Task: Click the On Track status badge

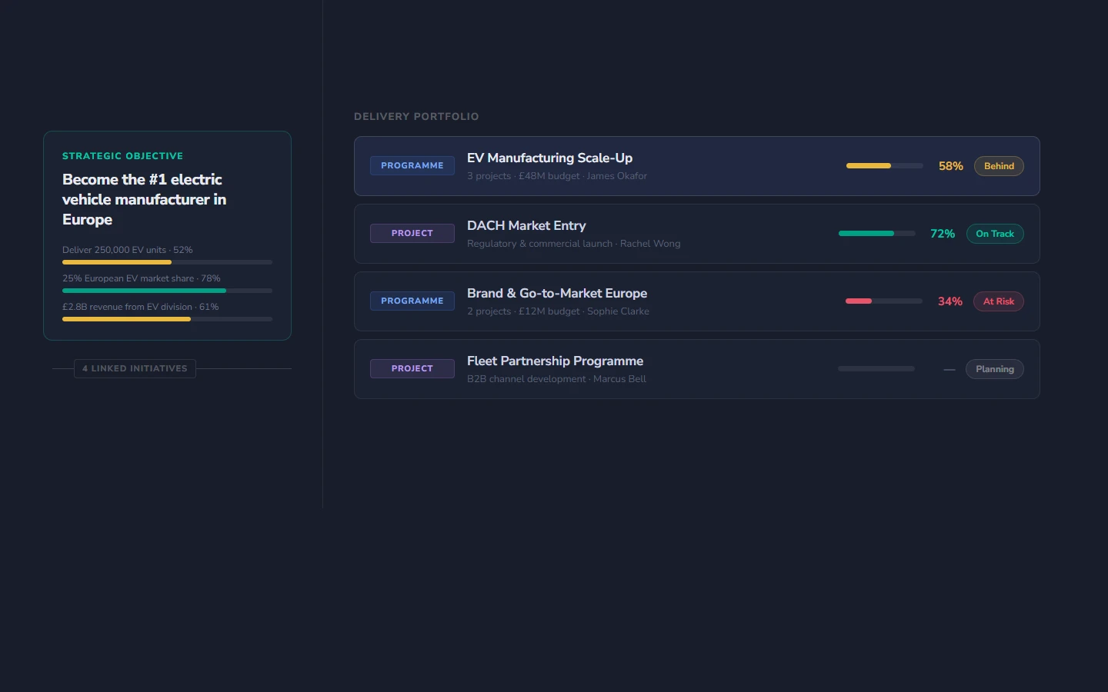Action: (x=995, y=234)
